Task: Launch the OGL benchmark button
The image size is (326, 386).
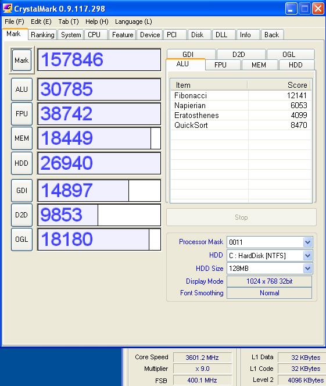Action: [22, 240]
